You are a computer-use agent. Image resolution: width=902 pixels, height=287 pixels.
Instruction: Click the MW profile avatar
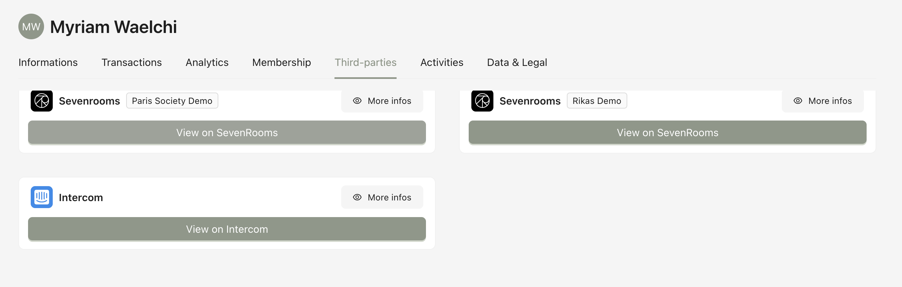coord(31,27)
